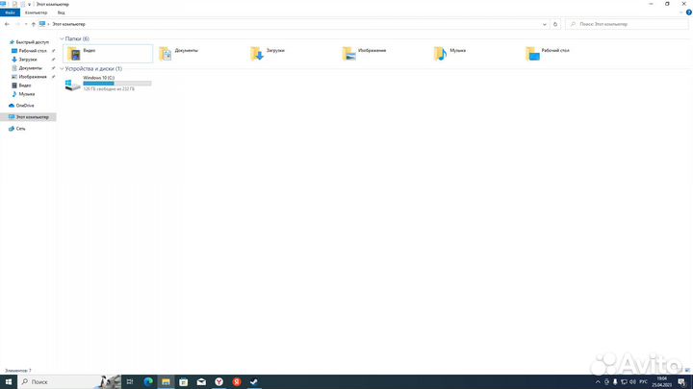Viewport: 693px width, 389px height.
Task: Refresh the current folder view
Action: tap(555, 24)
